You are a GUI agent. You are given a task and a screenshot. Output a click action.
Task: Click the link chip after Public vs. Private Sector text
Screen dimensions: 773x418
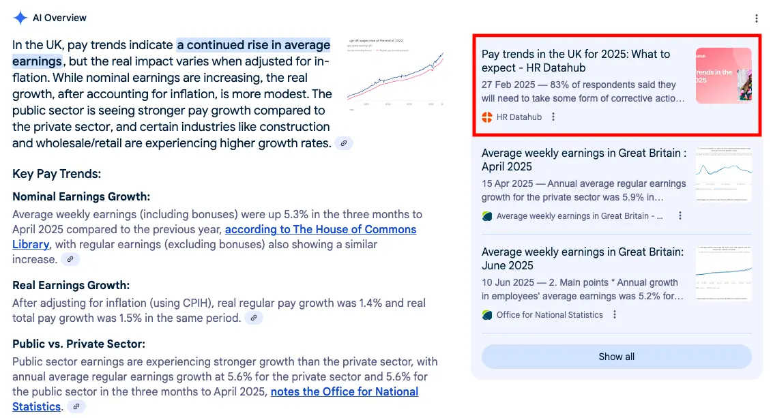pyautogui.click(x=76, y=407)
